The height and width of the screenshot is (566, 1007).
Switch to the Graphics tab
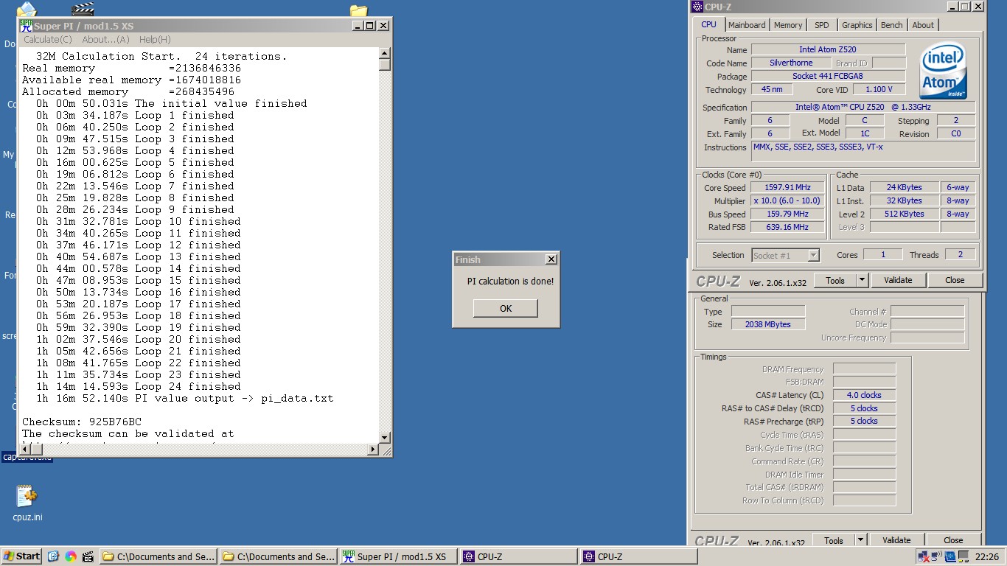tap(857, 25)
